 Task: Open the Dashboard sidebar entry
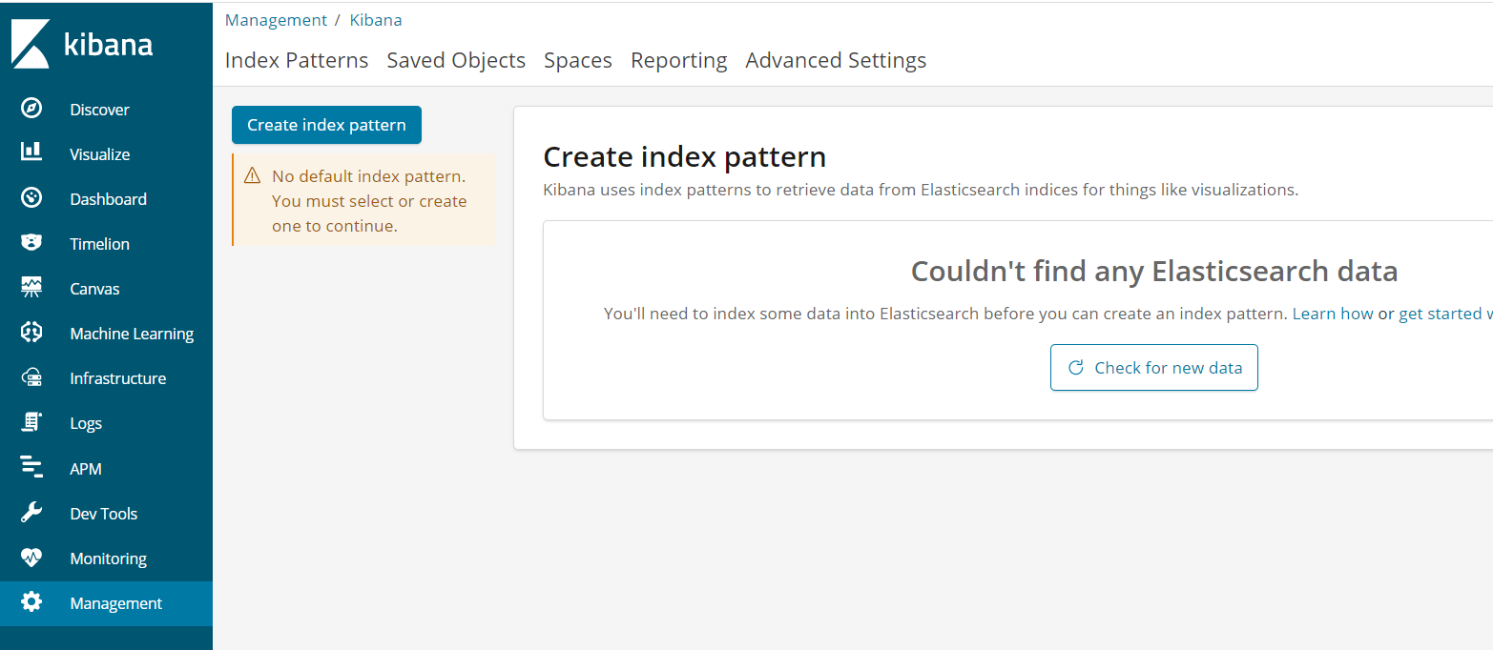click(106, 199)
